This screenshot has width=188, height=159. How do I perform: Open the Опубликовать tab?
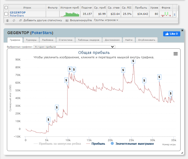tap(147, 40)
